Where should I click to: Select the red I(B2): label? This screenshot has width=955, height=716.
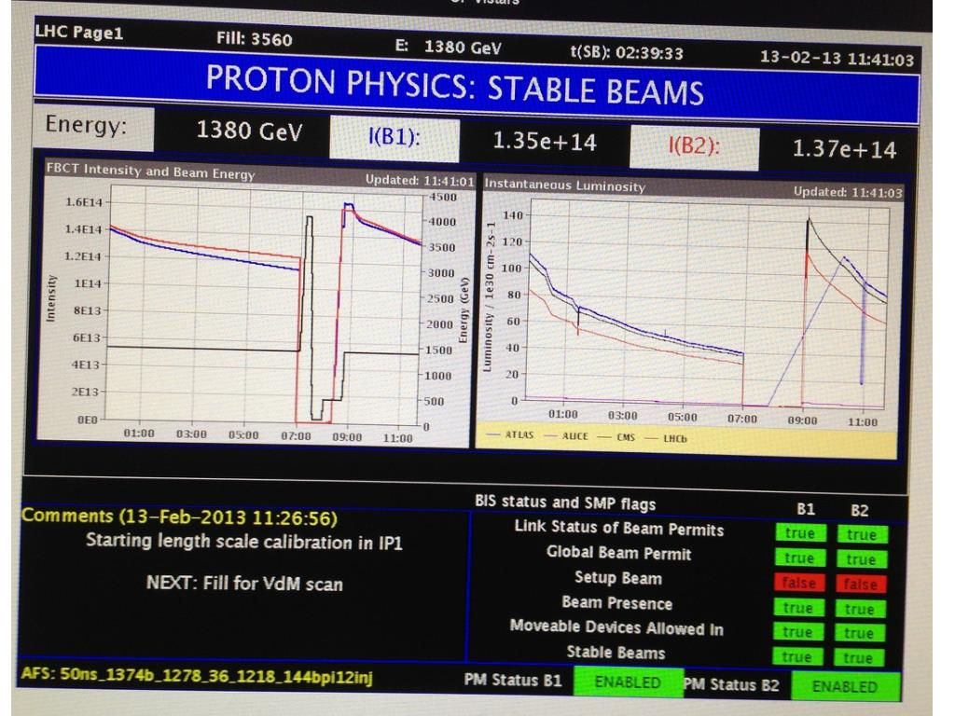tap(694, 146)
